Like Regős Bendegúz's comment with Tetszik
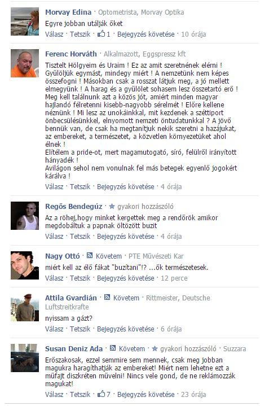This screenshot has width=260, height=406. click(x=80, y=237)
